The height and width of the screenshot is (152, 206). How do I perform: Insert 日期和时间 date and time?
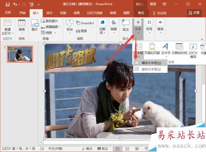click(x=180, y=49)
